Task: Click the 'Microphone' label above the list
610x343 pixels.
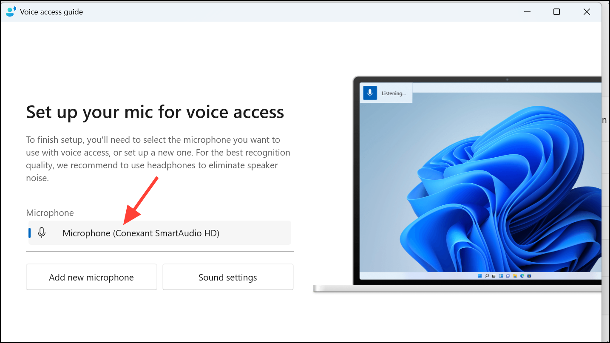Action: (x=50, y=213)
